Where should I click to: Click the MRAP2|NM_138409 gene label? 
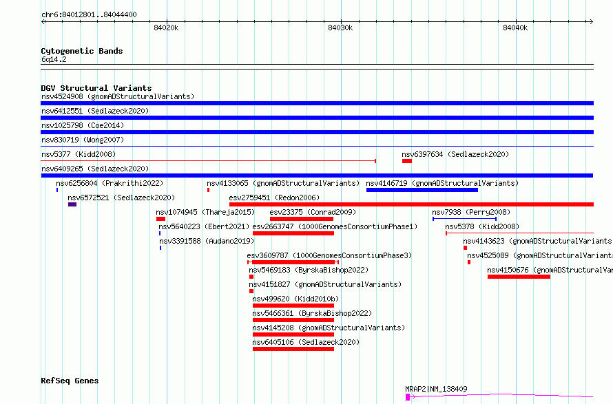click(436, 389)
